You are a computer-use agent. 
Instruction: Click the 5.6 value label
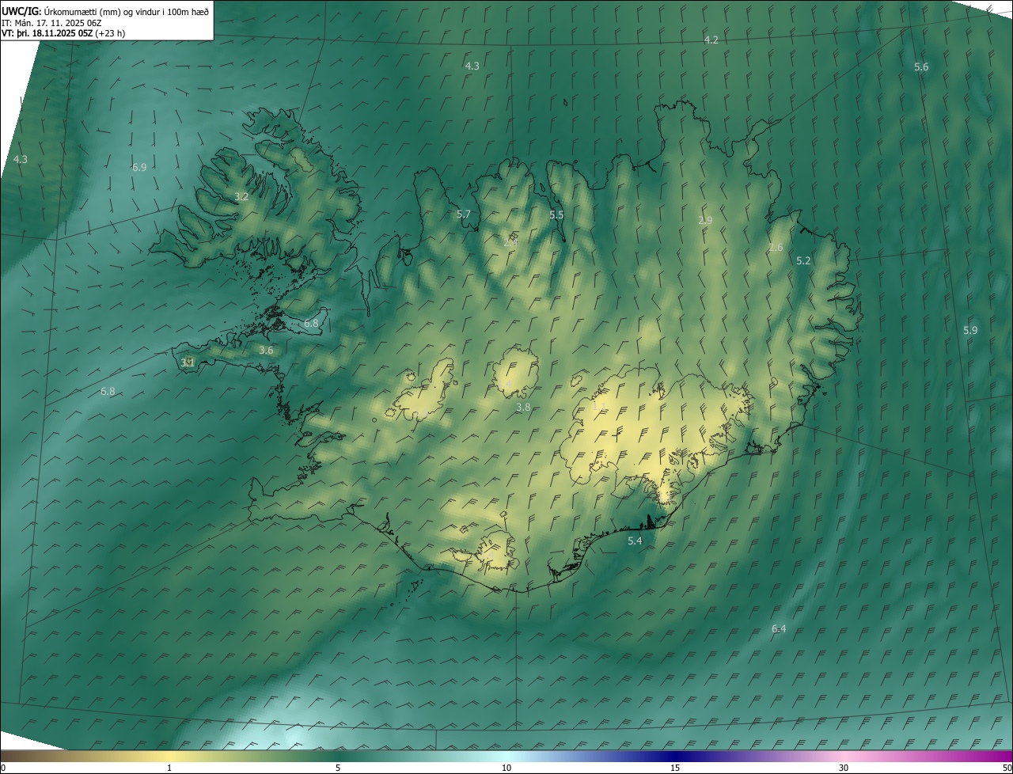[921, 66]
